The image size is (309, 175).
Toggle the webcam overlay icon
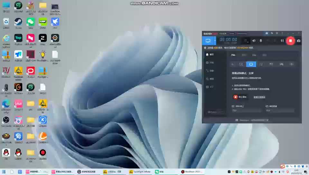coord(245,41)
